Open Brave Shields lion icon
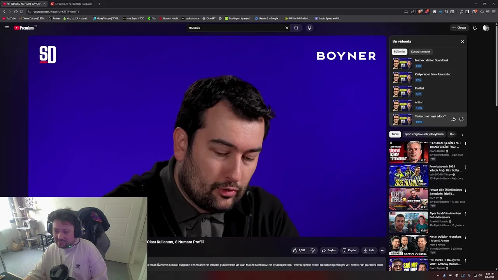This screenshot has width=498, height=280. click(x=420, y=12)
